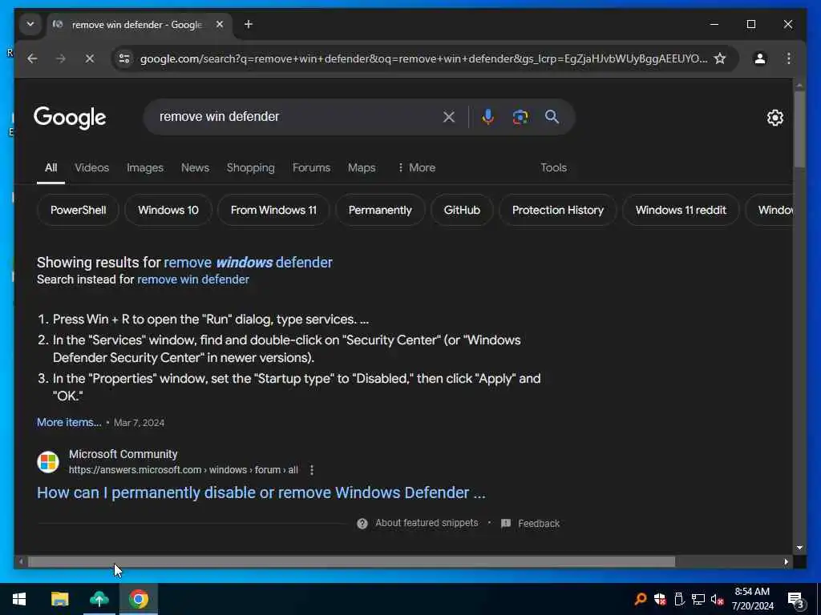Select the Permanently filter chip

click(380, 211)
